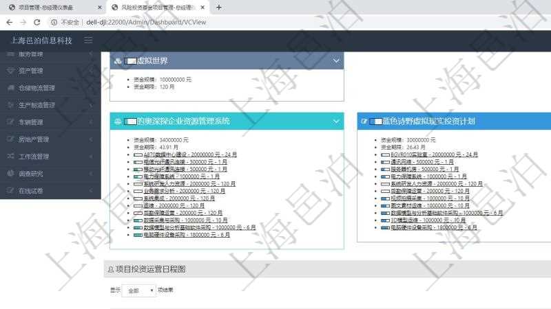The image size is (551, 309).
Task: Open the 显示 全部 results dropdown
Action: [139, 290]
